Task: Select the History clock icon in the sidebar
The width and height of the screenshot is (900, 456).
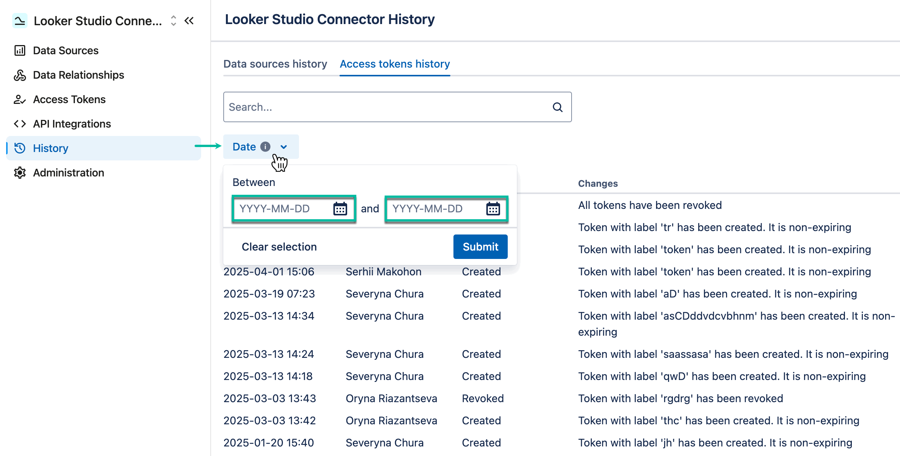Action: pyautogui.click(x=19, y=148)
